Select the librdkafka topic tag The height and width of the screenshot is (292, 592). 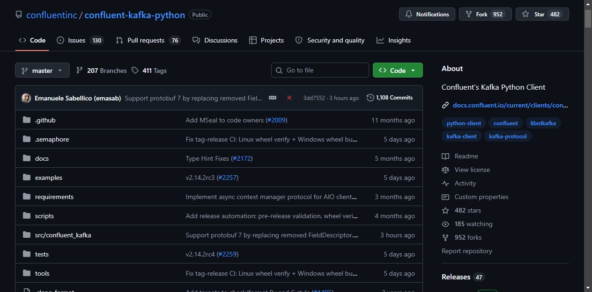(x=543, y=123)
